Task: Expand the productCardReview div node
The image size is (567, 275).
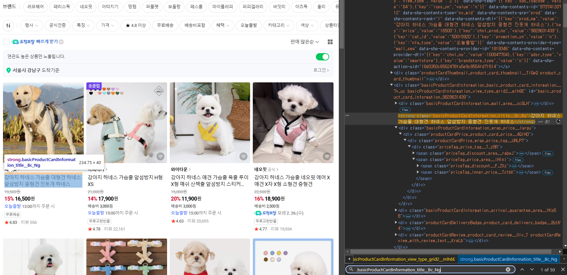Action: coord(396,235)
